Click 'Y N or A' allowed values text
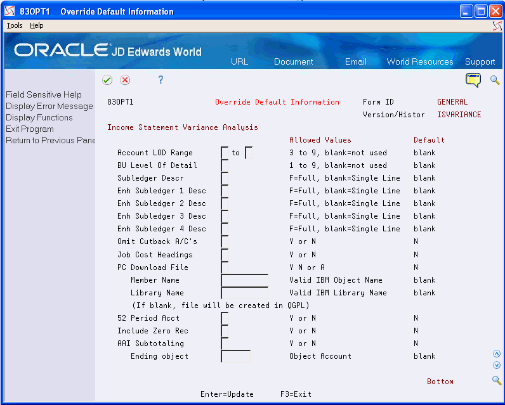The image size is (505, 405). point(307,267)
